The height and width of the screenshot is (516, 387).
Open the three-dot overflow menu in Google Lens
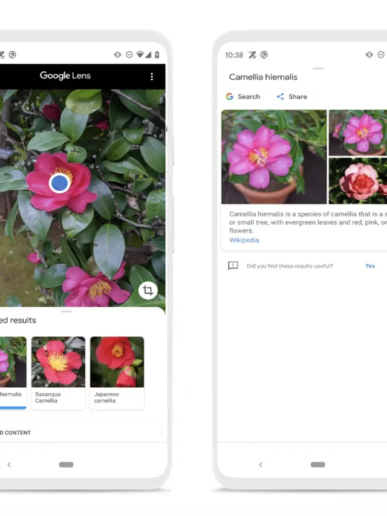[151, 76]
